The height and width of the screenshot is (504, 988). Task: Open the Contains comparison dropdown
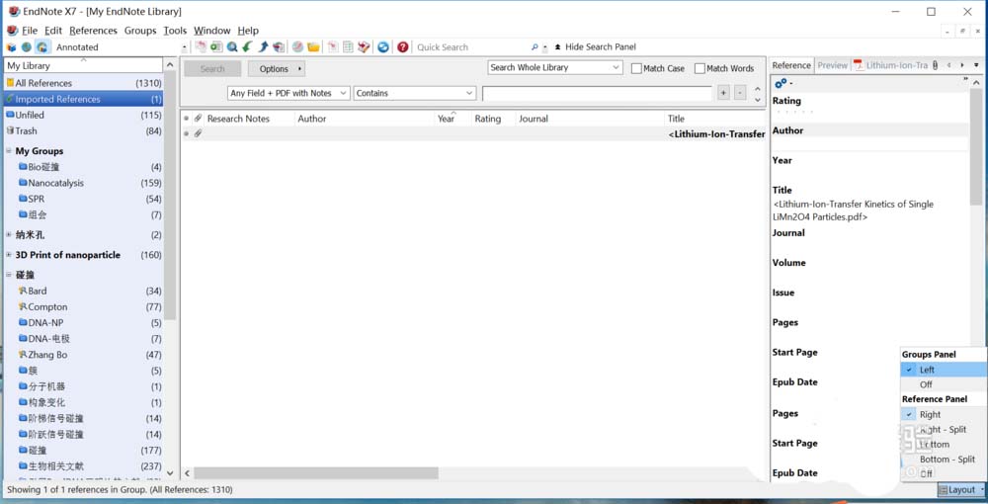pyautogui.click(x=415, y=93)
